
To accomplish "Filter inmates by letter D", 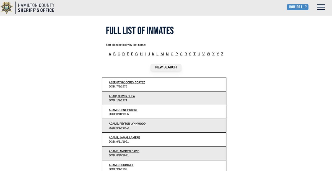I will pyautogui.click(x=123, y=54).
